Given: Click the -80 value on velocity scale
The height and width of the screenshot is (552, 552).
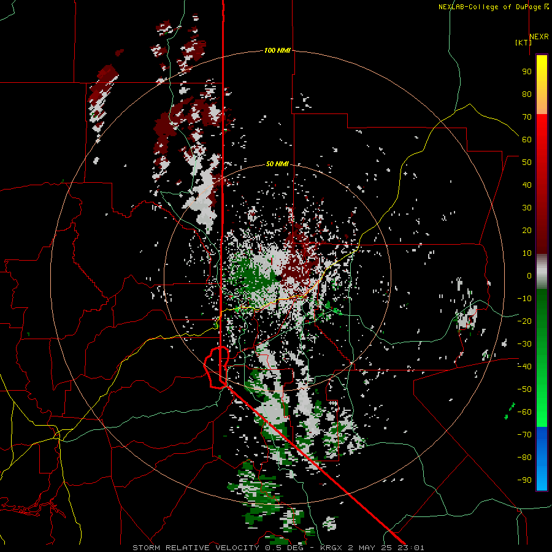Looking at the screenshot, I should tap(524, 458).
